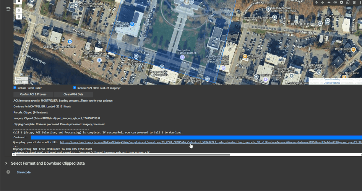Move the cell up with the arrow icon
This screenshot has width=362, height=191.
pos(316,2)
